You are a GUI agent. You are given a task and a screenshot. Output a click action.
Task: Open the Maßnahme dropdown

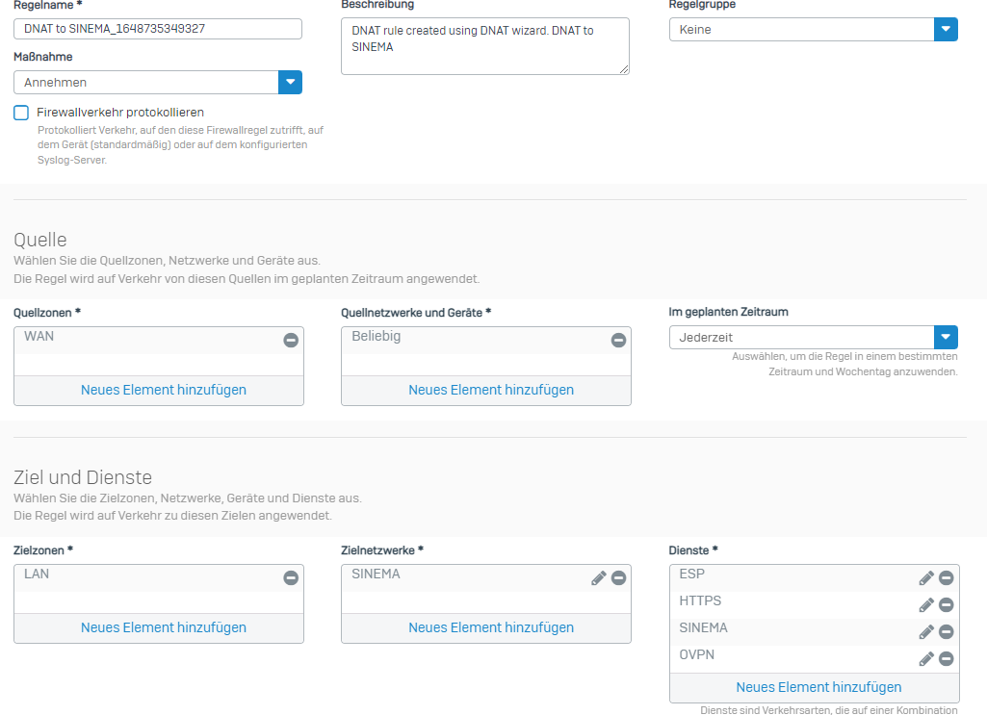click(x=290, y=83)
